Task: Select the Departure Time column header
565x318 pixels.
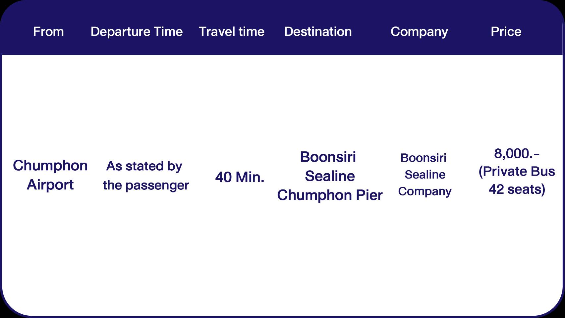Action: pos(137,32)
